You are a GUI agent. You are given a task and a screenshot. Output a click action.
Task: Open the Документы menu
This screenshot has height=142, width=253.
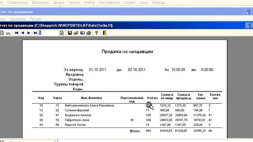tap(40, 3)
